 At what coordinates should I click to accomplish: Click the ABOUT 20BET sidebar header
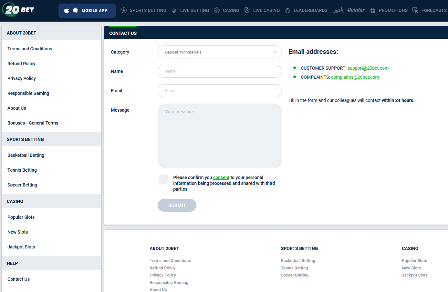pyautogui.click(x=52, y=33)
